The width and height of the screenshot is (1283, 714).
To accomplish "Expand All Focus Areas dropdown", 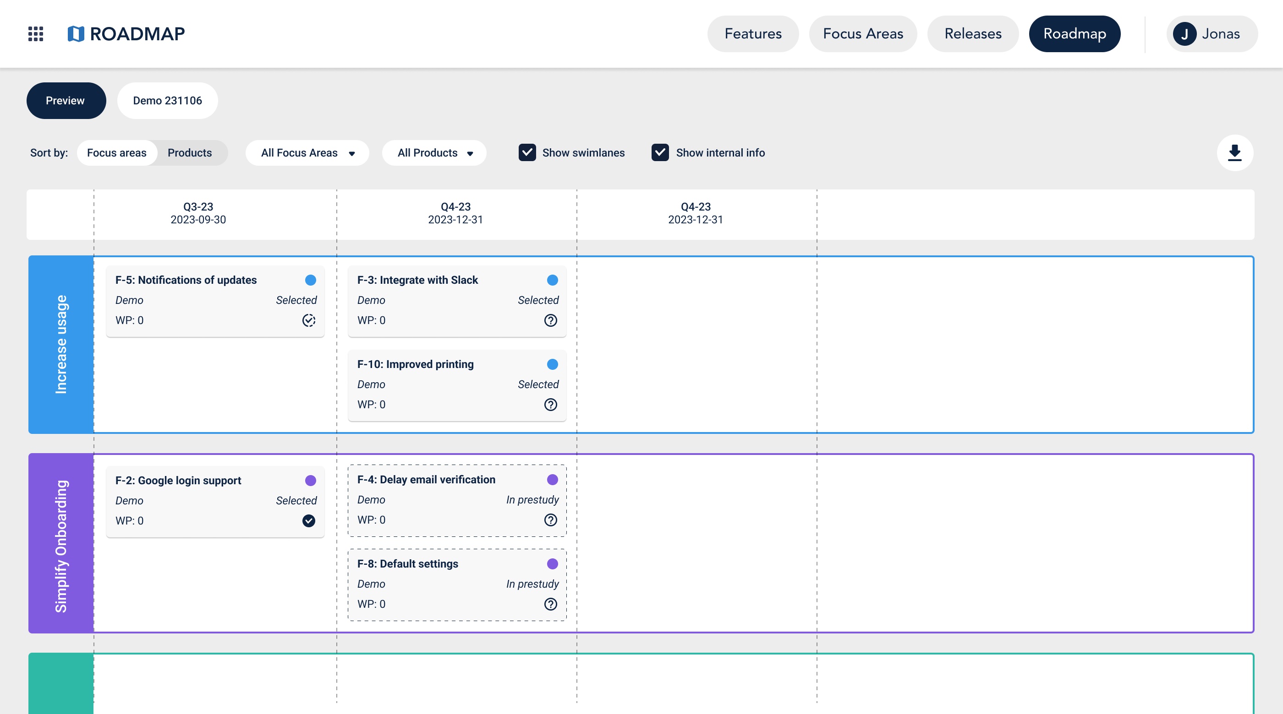I will [x=307, y=153].
